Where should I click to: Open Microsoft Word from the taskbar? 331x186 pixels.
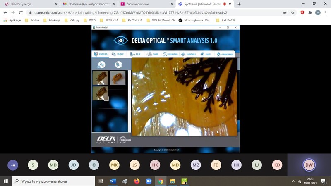click(113, 181)
